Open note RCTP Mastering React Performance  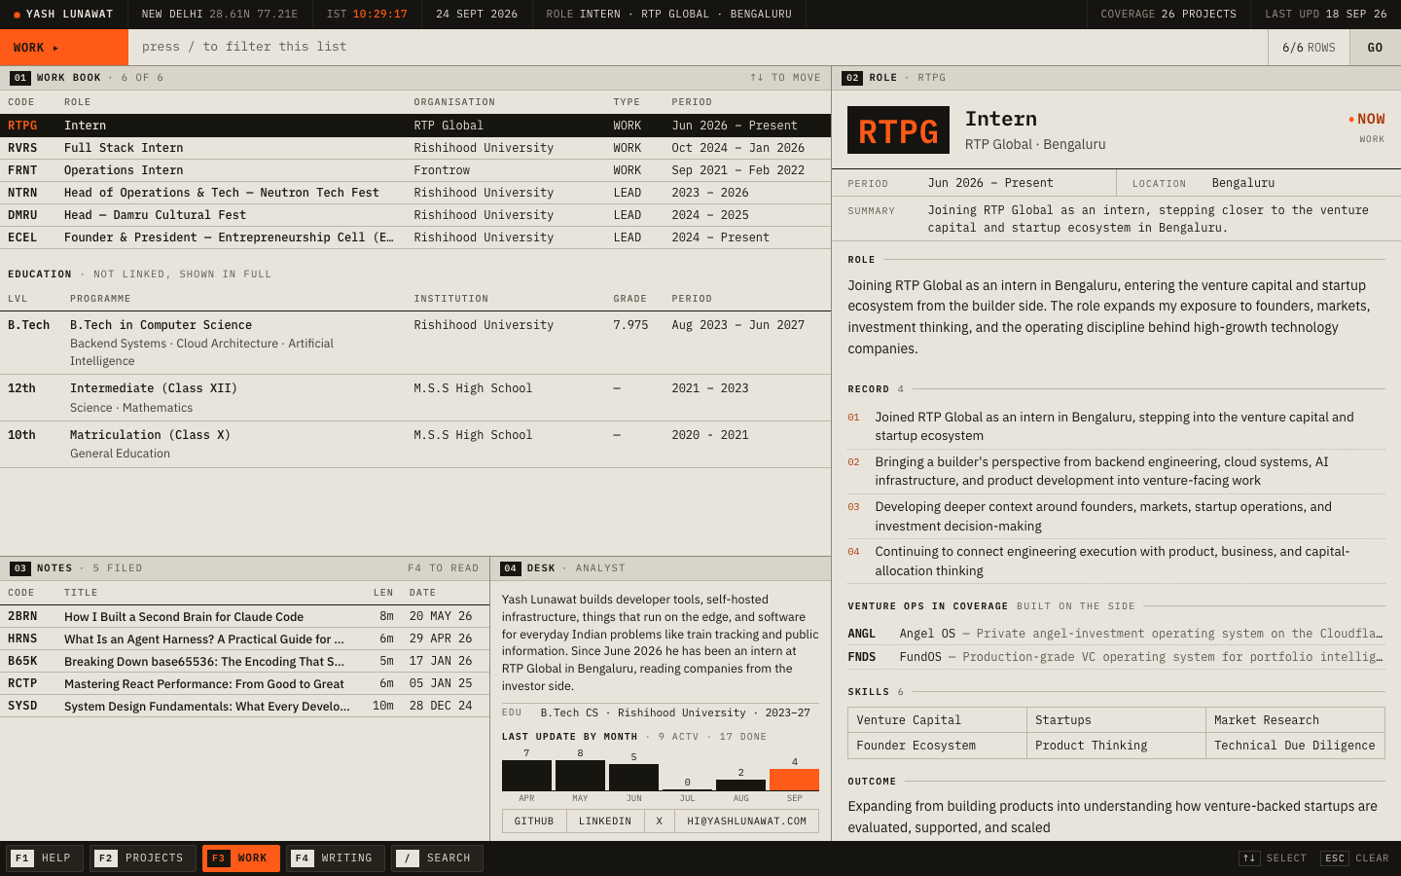pos(244,683)
